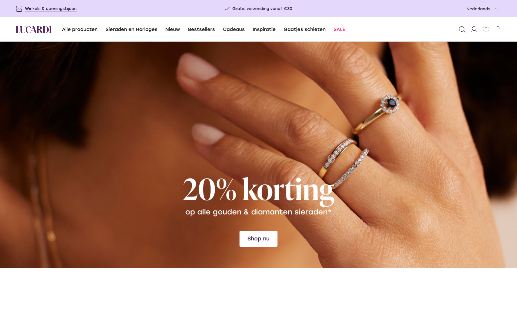
Task: Open the search magnifier icon
Action: click(462, 30)
